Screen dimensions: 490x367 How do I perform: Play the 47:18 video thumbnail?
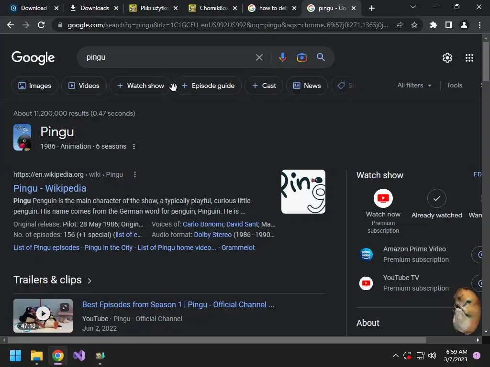pyautogui.click(x=43, y=316)
